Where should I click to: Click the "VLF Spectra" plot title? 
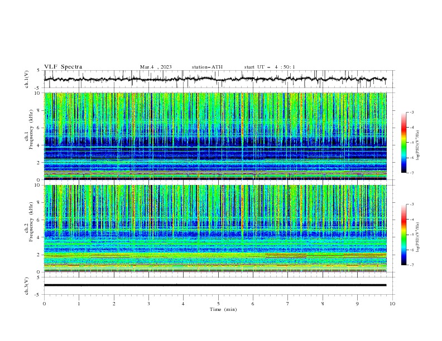coord(63,67)
